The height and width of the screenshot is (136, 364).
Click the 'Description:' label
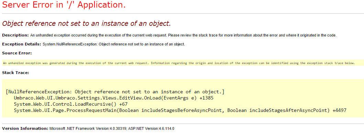15,35
